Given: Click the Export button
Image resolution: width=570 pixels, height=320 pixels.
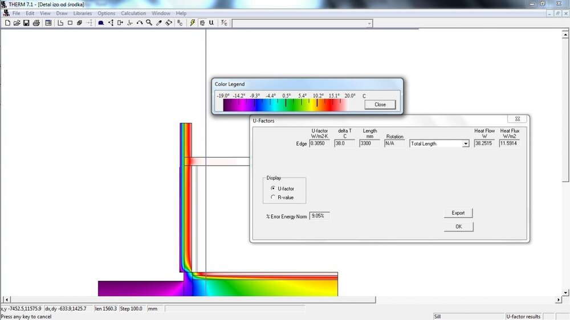Looking at the screenshot, I should click(x=458, y=213).
